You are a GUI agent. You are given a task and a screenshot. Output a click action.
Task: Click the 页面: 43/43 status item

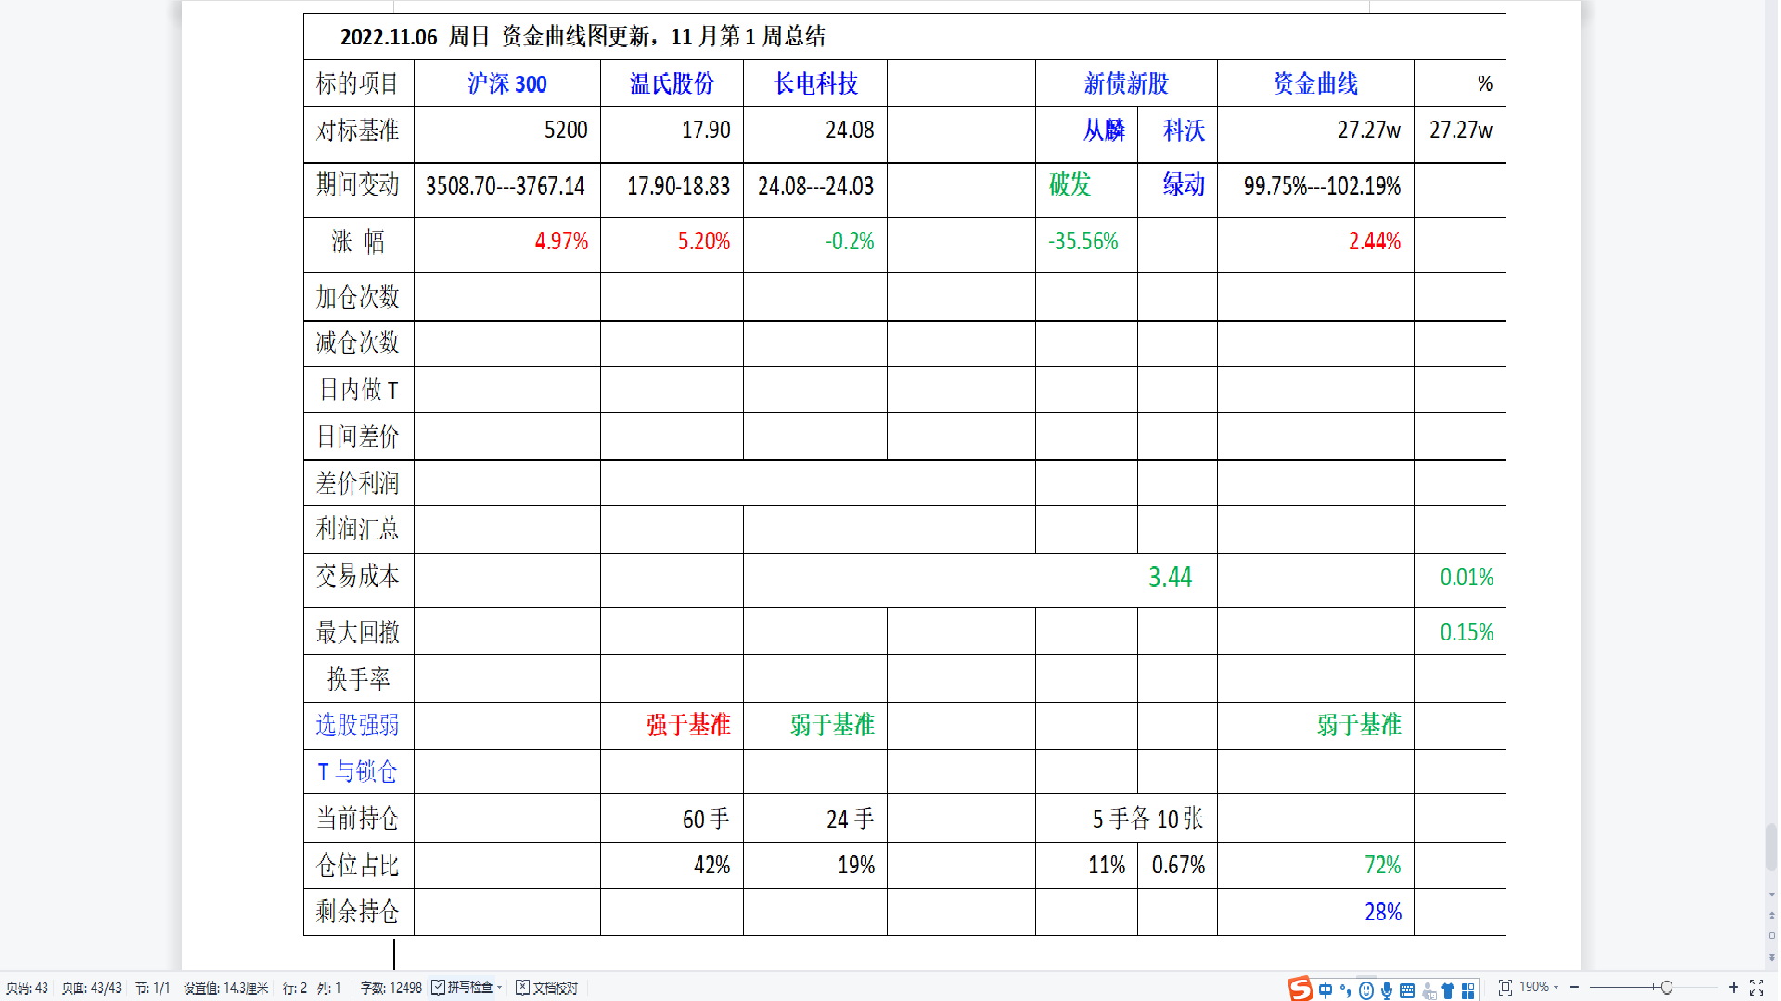[x=92, y=988]
